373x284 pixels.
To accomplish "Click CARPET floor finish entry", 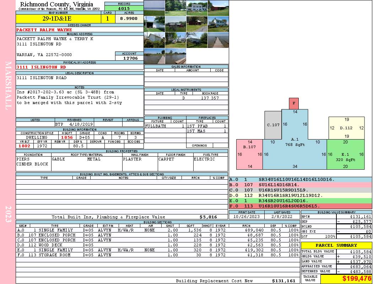I will 166,159.
